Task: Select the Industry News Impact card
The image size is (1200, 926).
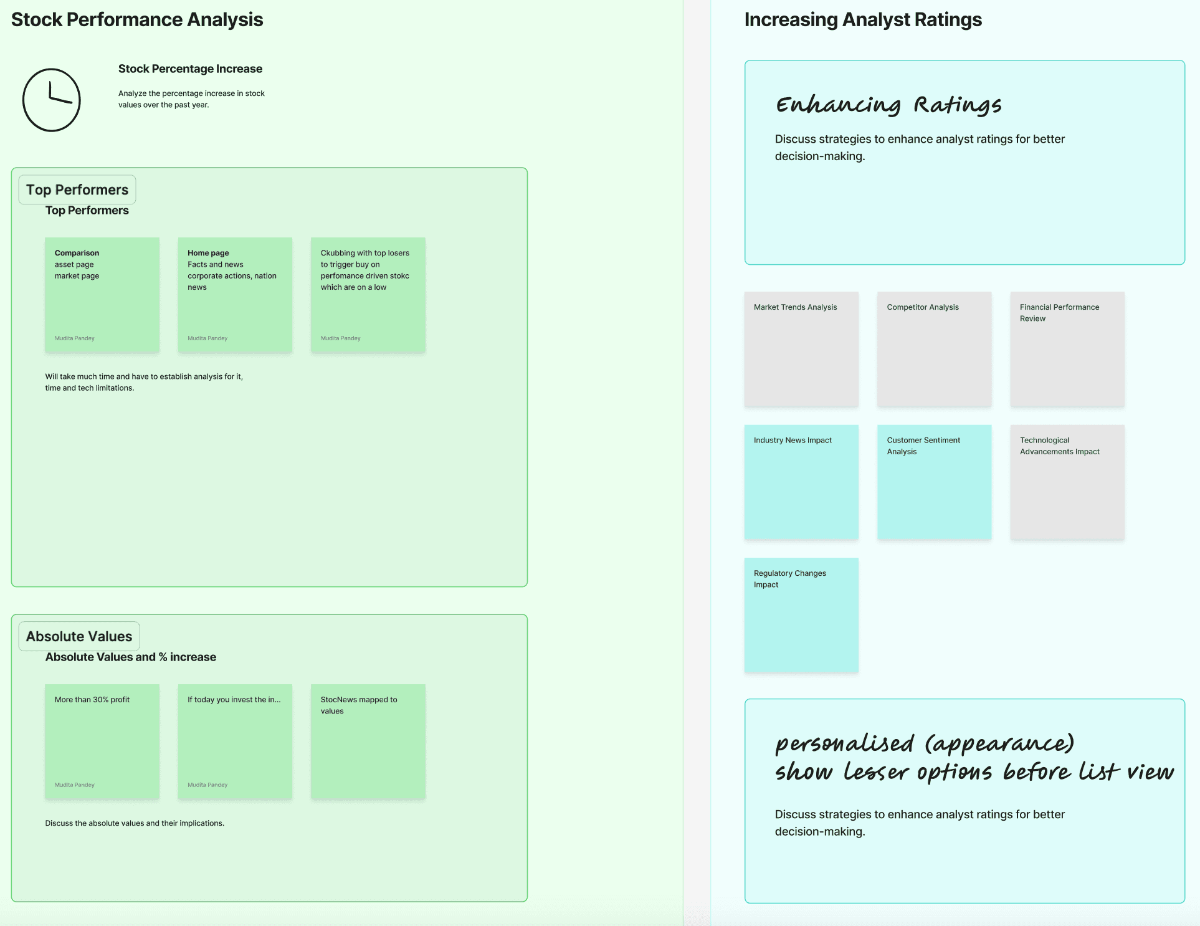Action: pyautogui.click(x=801, y=482)
